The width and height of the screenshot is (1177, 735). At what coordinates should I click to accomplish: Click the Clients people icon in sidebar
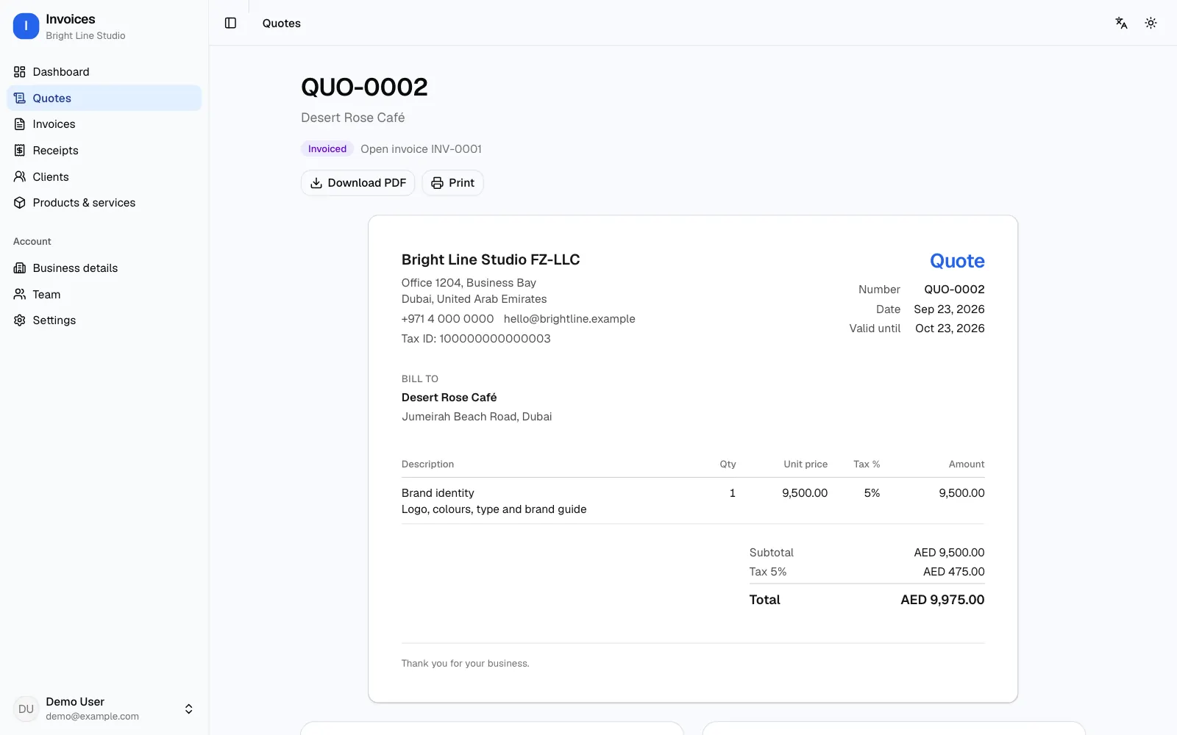[20, 177]
